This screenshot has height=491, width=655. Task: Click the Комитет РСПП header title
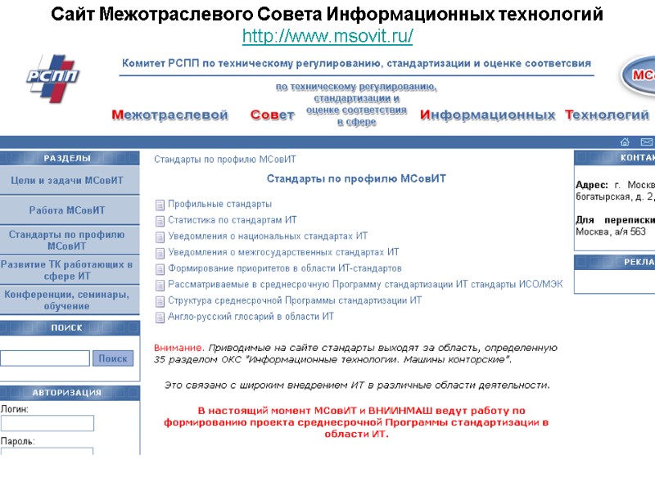coord(356,64)
